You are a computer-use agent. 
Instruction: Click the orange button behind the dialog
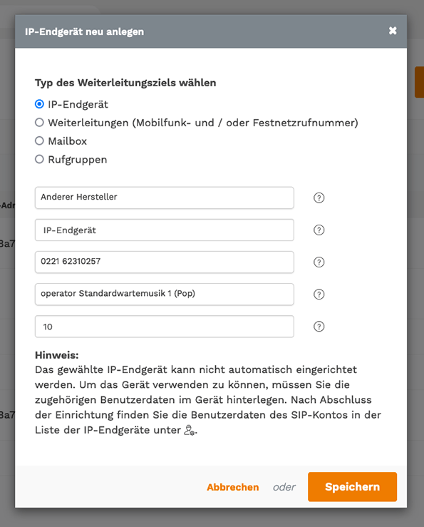point(419,82)
